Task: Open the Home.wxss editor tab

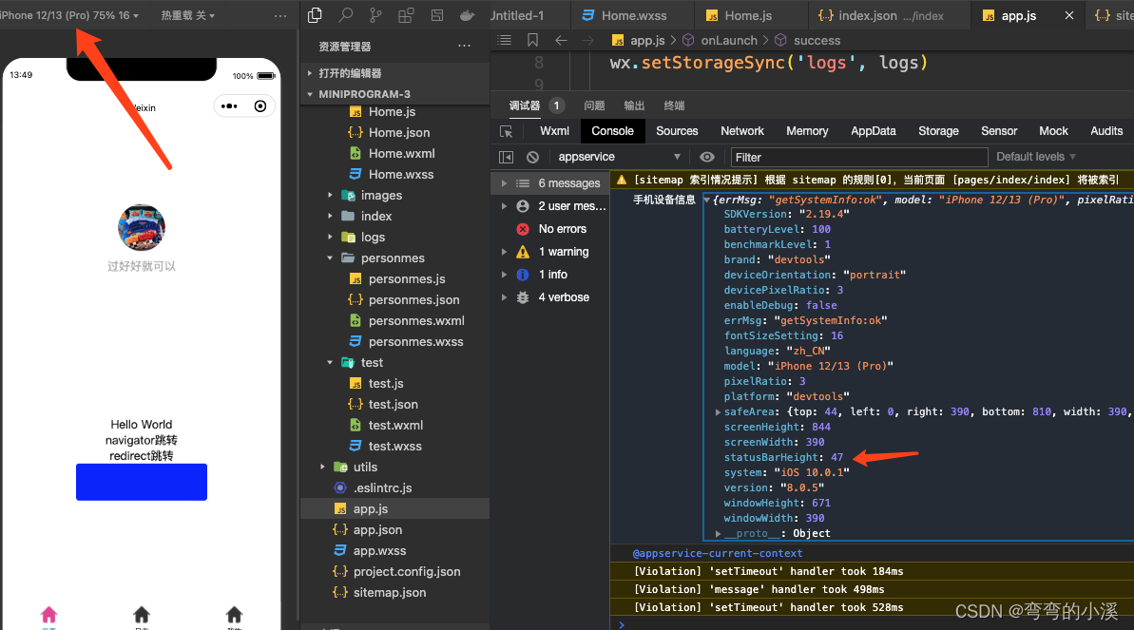Action: (x=631, y=15)
